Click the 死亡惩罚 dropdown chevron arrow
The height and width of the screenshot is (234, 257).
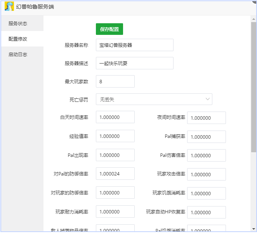pyautogui.click(x=207, y=99)
